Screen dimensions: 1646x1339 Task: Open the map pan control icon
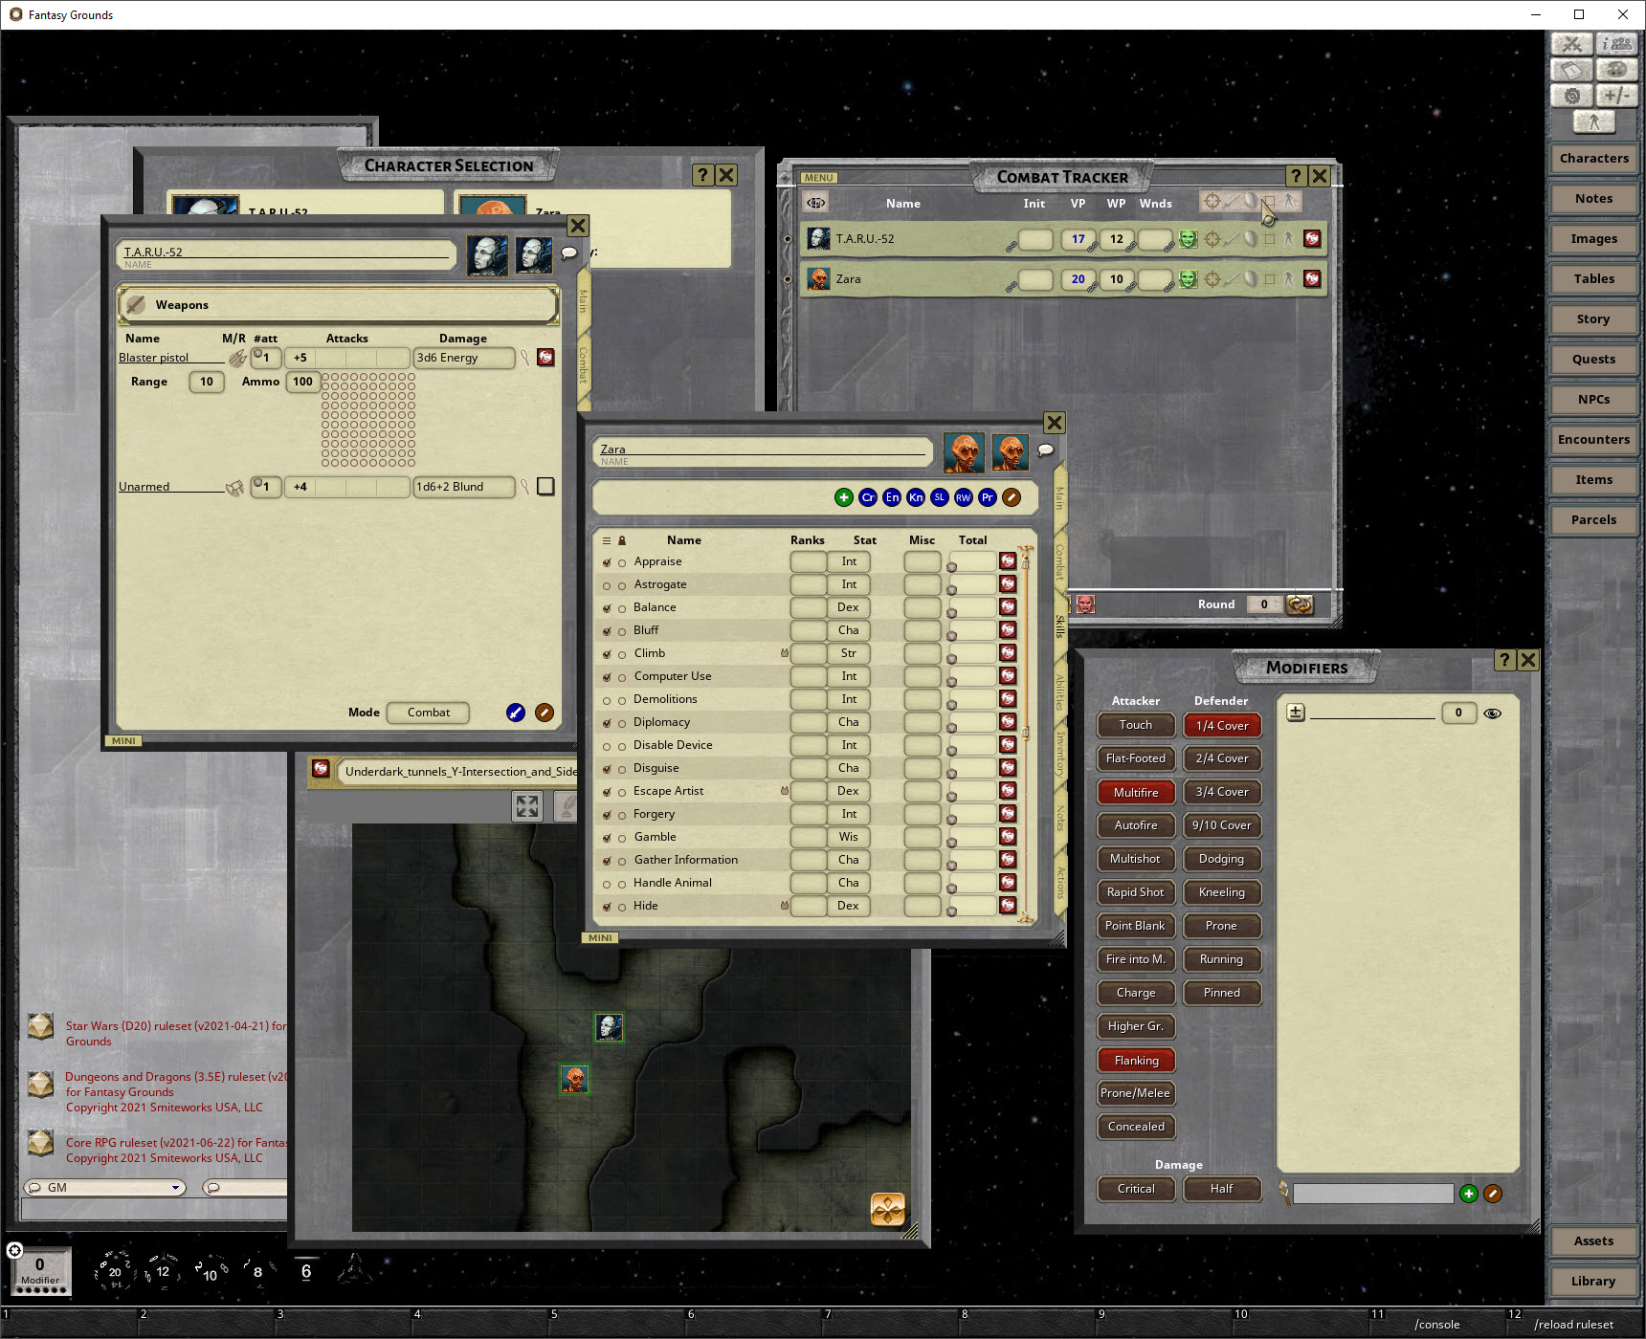tap(887, 1209)
